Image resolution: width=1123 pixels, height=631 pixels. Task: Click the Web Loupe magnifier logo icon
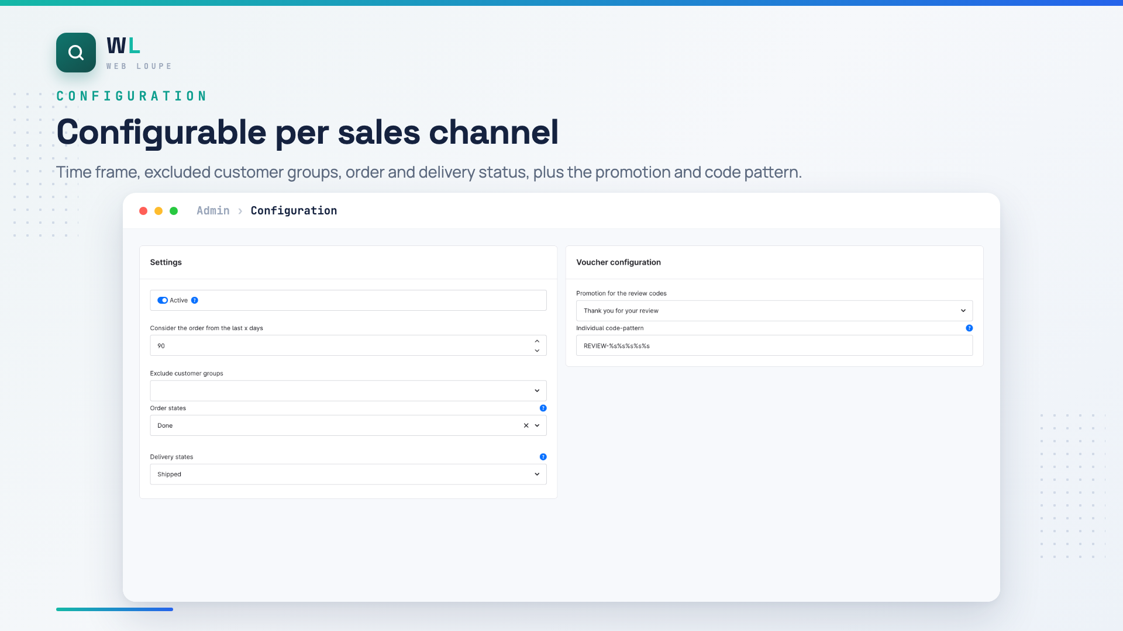click(x=76, y=53)
